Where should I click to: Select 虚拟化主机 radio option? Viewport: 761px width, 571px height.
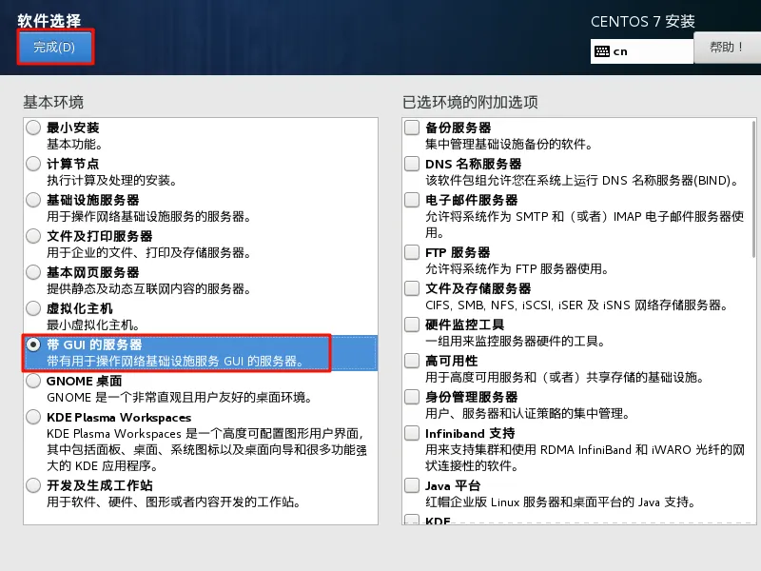pyautogui.click(x=33, y=308)
